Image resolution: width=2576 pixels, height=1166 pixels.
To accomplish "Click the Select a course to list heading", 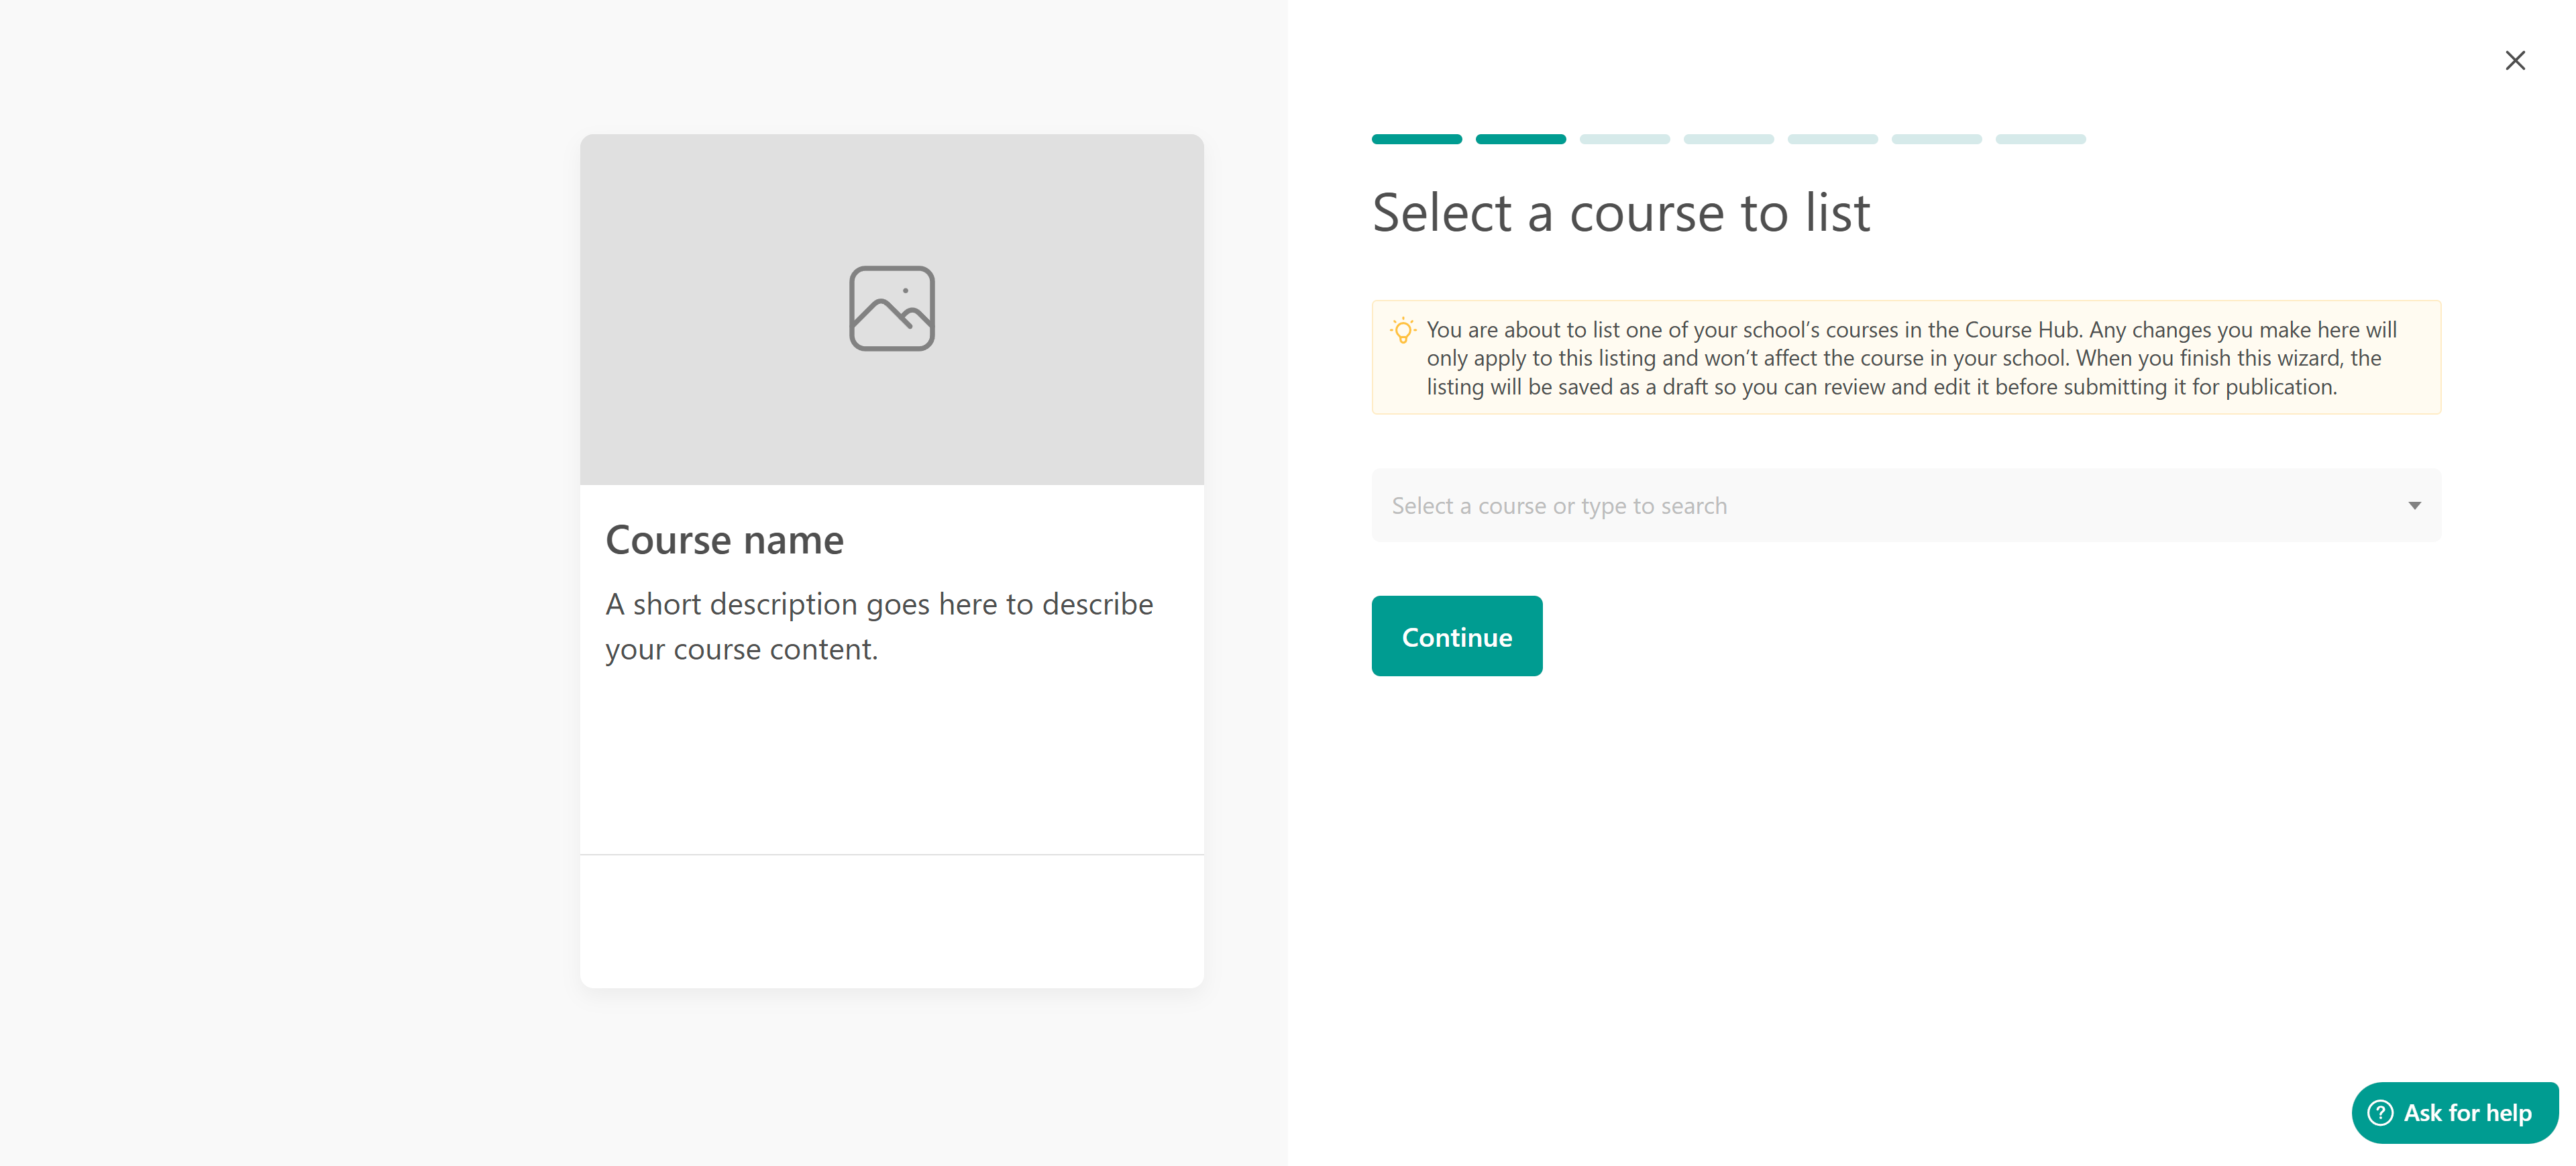I will point(1620,213).
